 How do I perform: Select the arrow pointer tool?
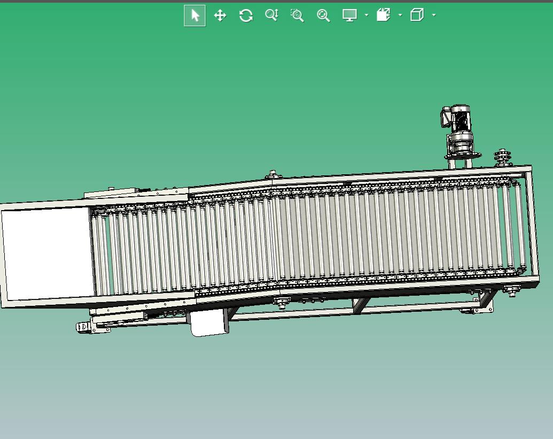(x=194, y=16)
